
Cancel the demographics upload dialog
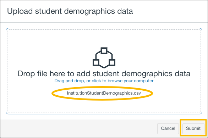point(168,128)
